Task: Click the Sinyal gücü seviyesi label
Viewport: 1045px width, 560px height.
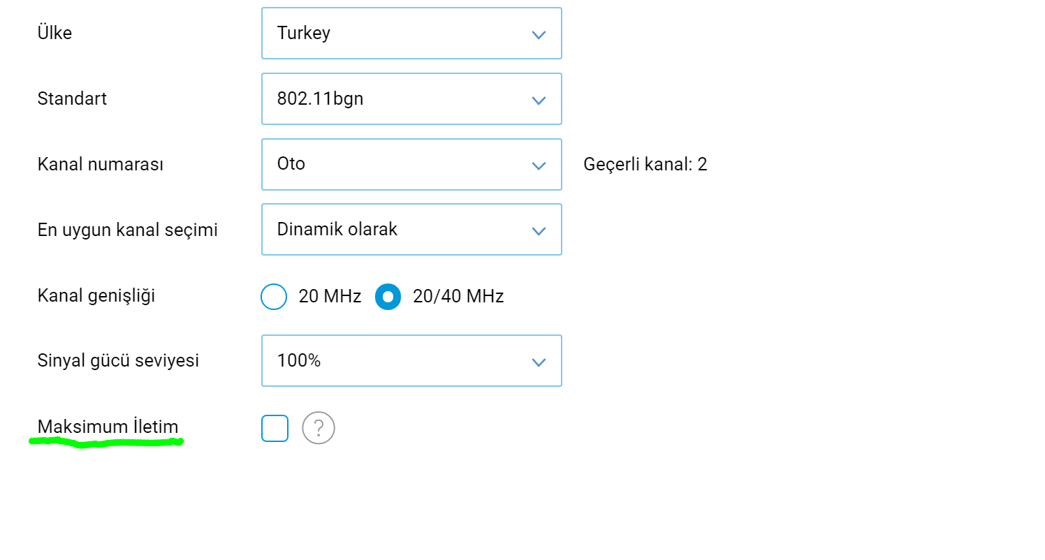Action: point(118,361)
